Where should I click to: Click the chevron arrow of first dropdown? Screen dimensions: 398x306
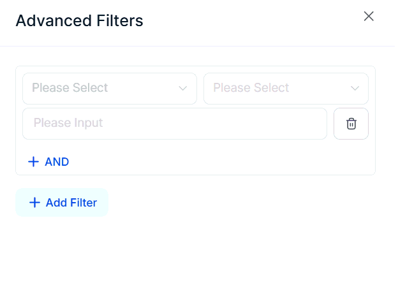(x=183, y=88)
